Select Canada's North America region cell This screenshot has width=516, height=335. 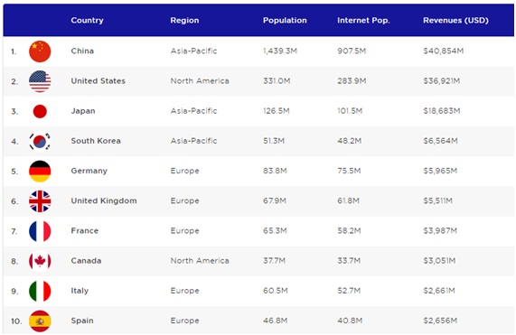click(200, 261)
